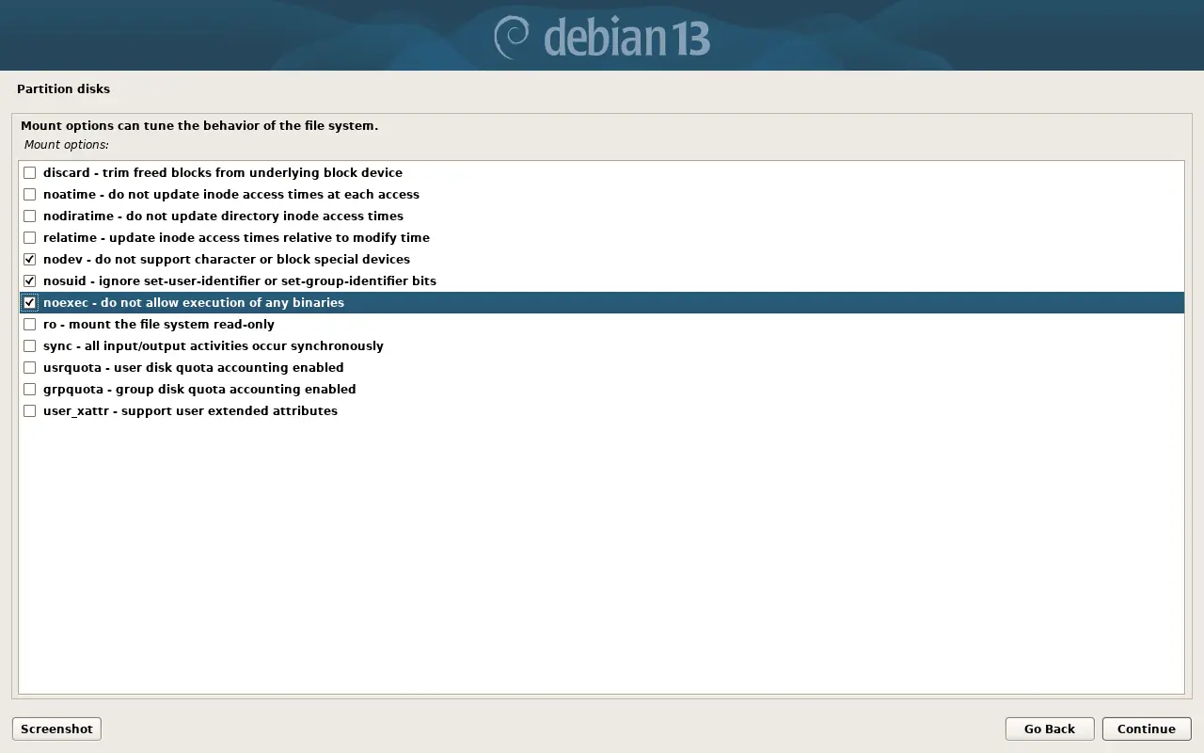
Task: Click the 'Partition disks' heading
Action: [x=63, y=89]
